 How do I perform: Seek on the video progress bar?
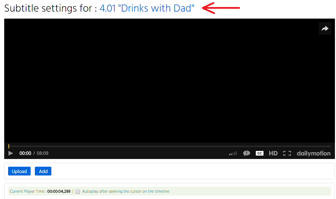click(x=170, y=146)
